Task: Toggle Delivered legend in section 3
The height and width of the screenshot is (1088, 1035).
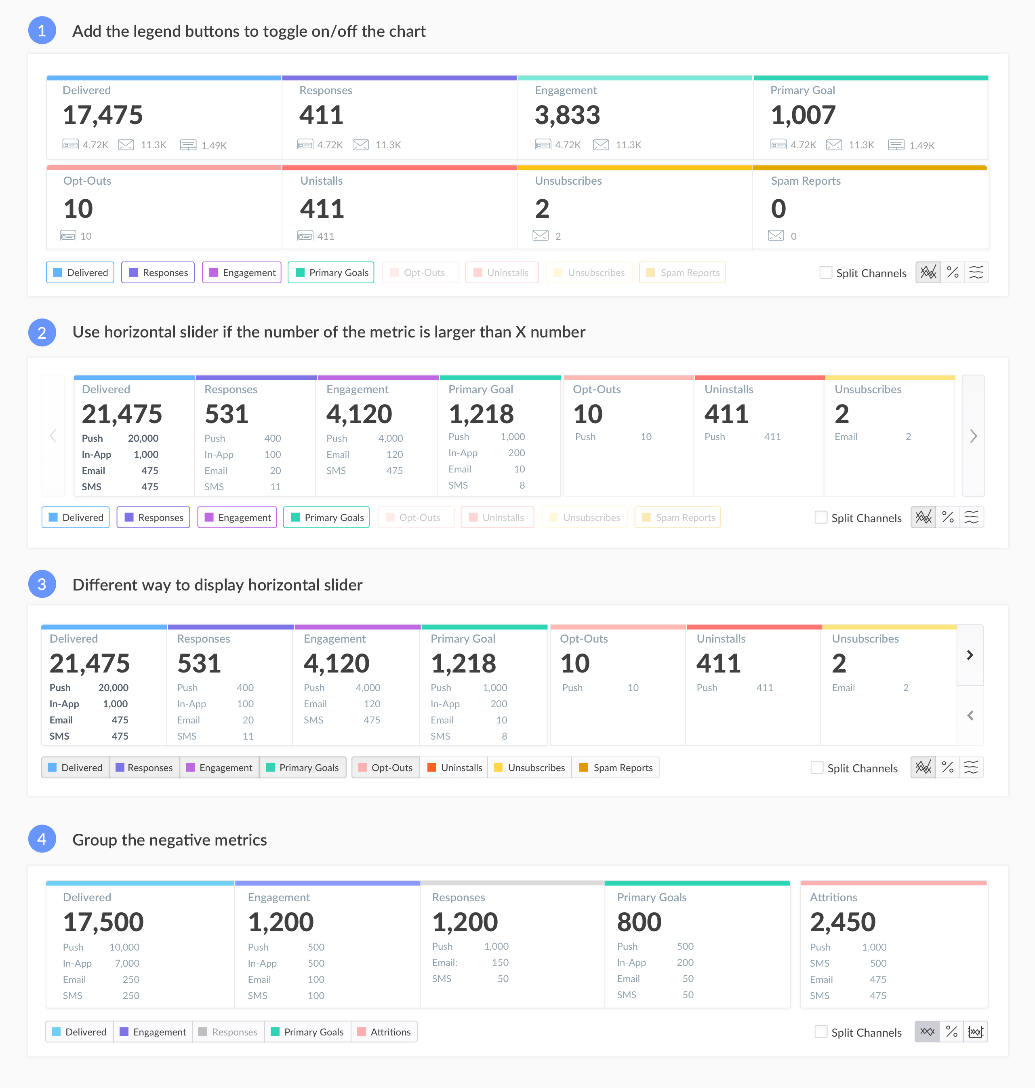Action: (x=75, y=767)
